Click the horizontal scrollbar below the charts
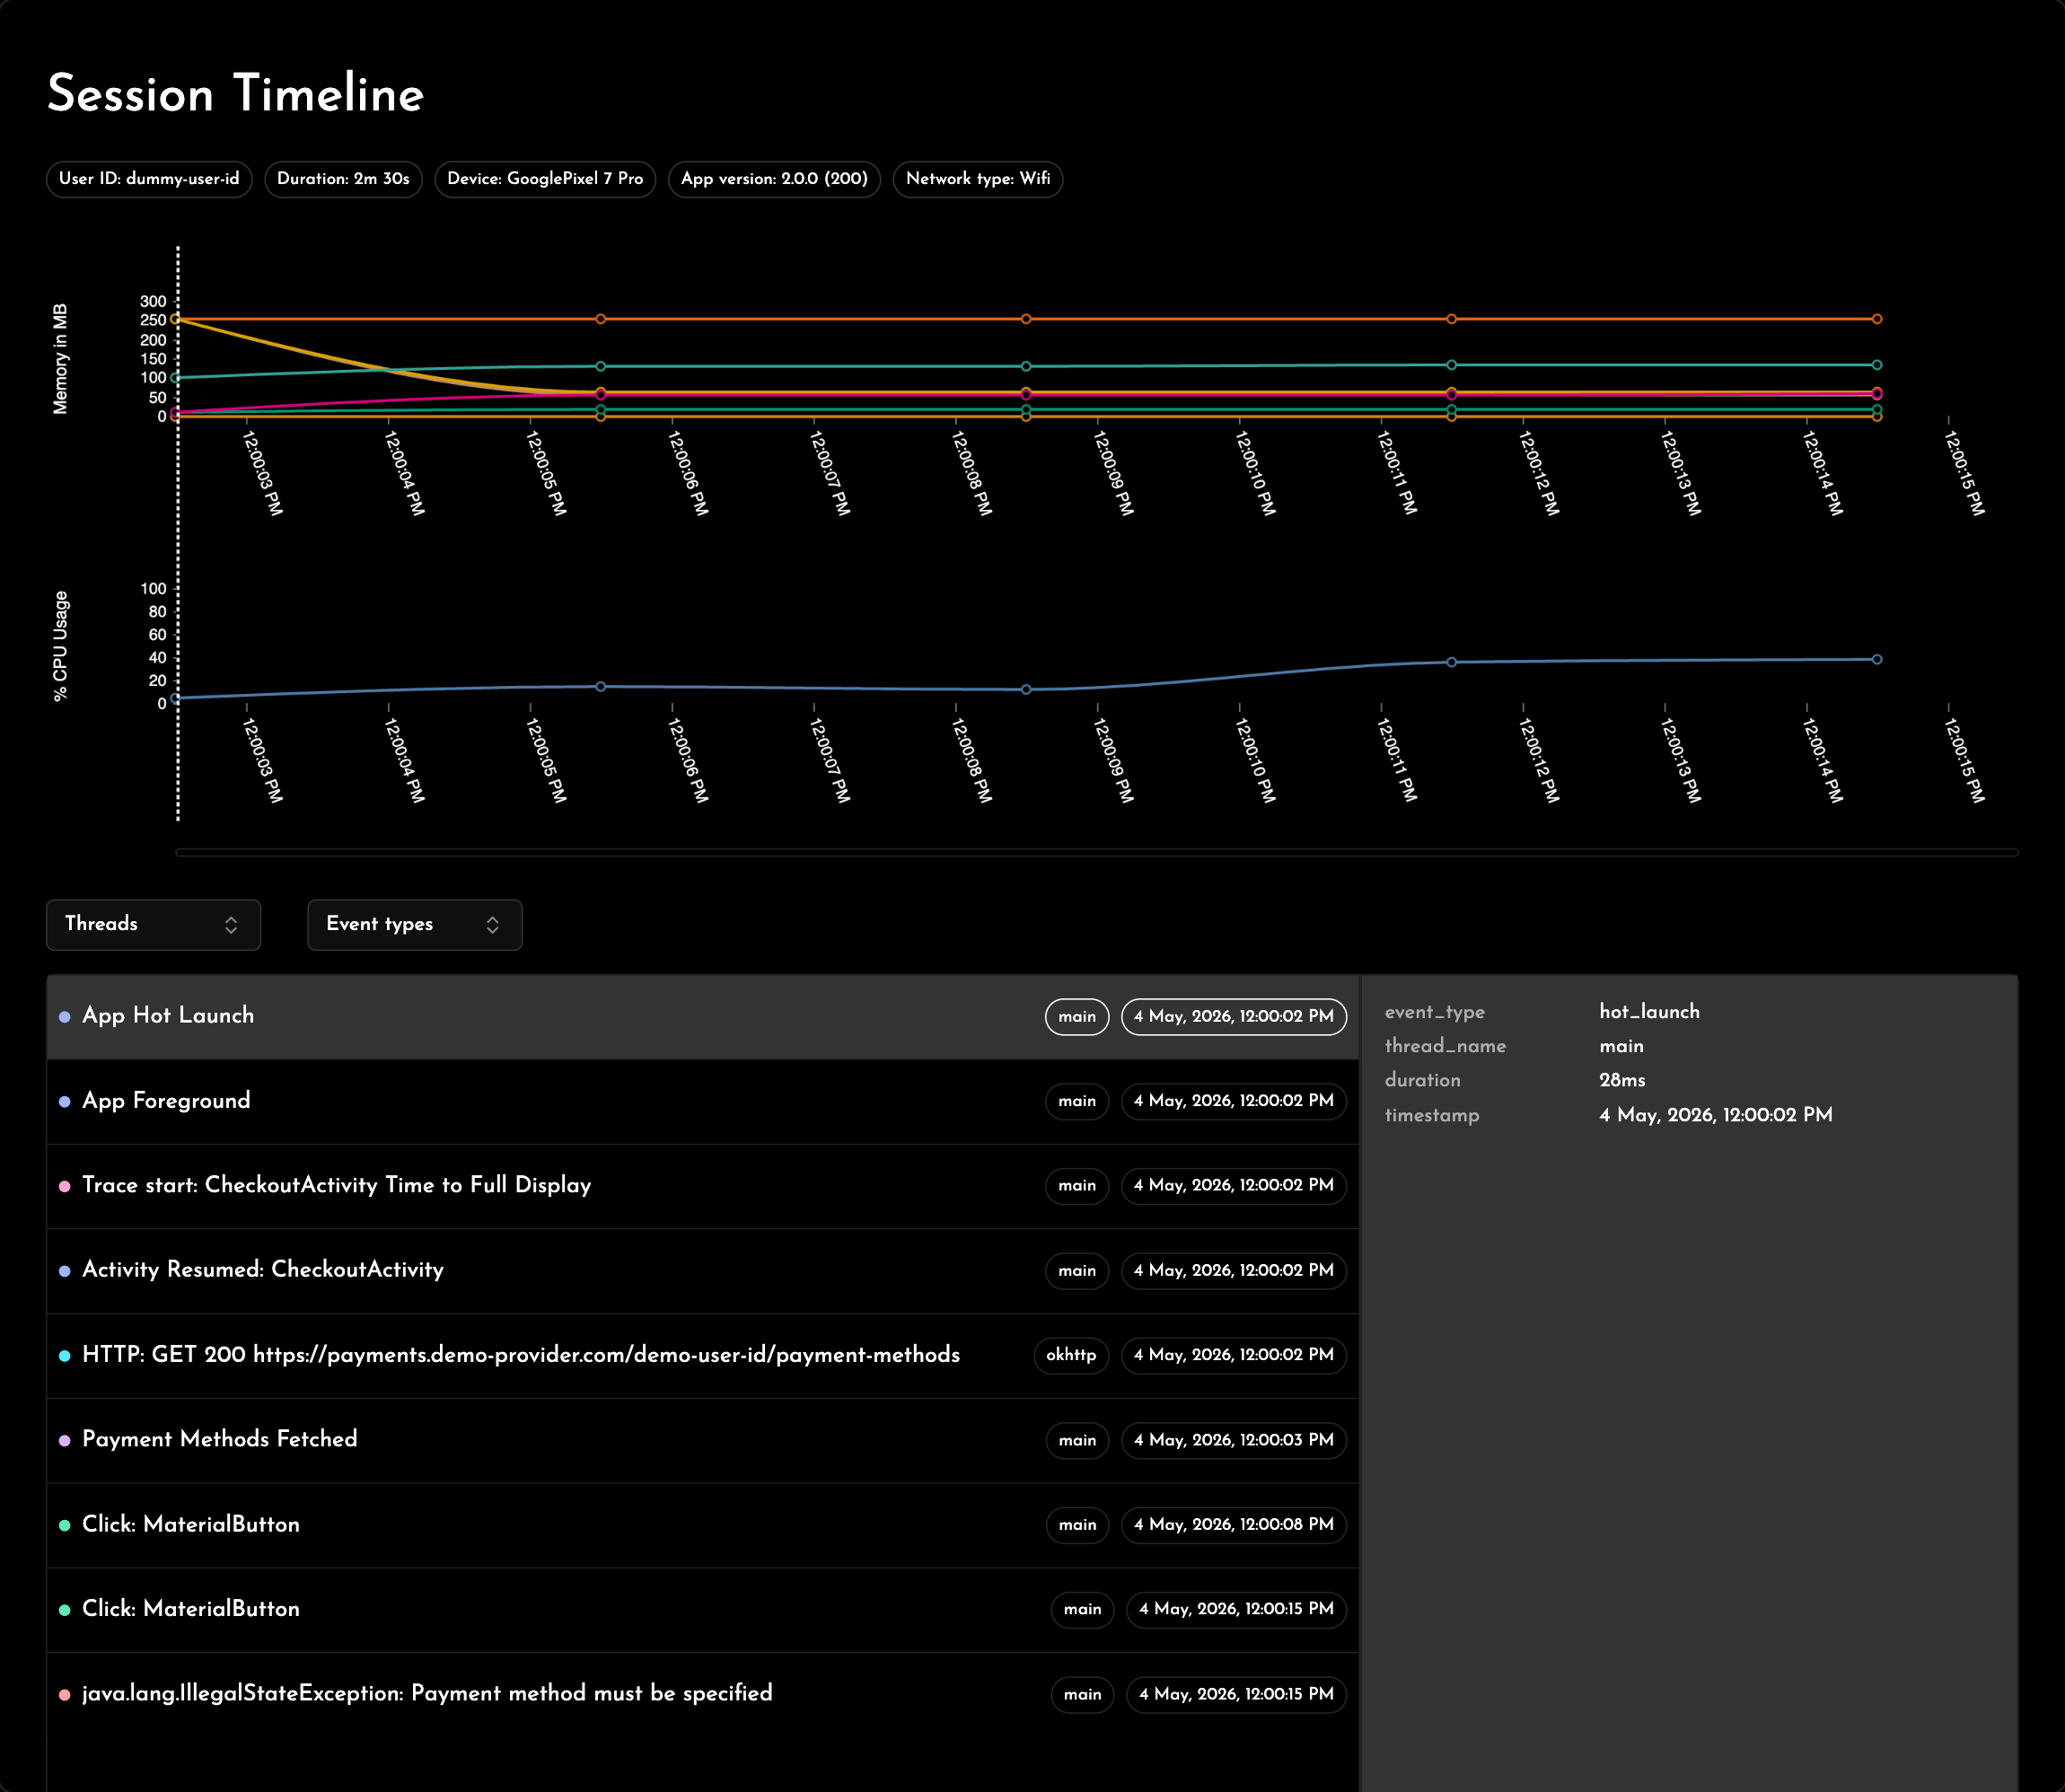 pyautogui.click(x=1097, y=853)
